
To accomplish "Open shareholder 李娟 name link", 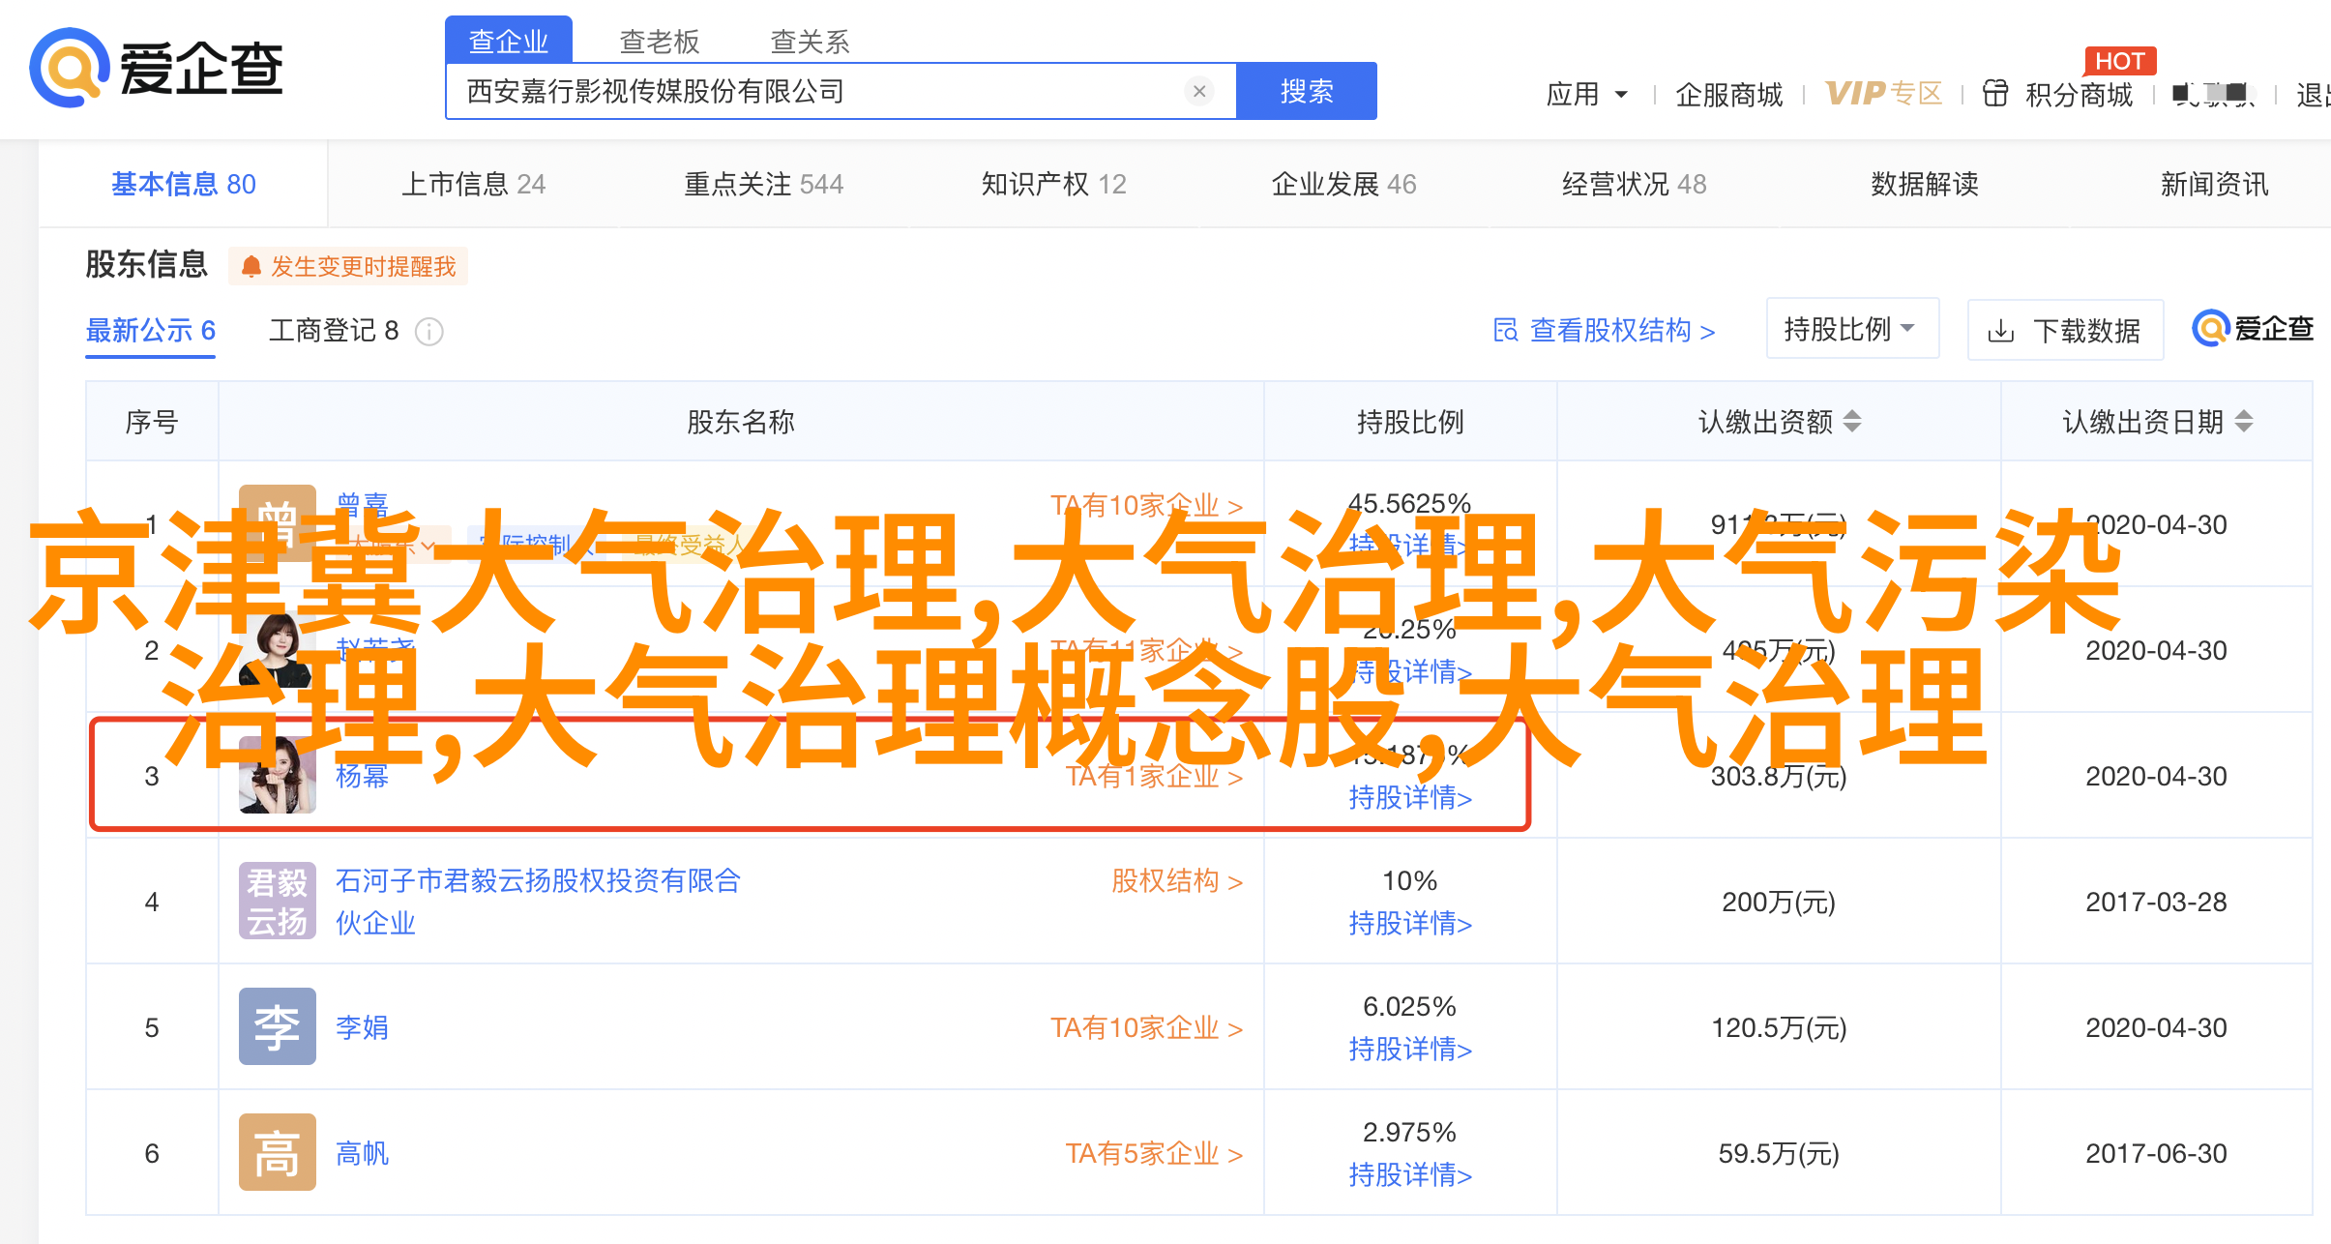I will coord(362,1027).
